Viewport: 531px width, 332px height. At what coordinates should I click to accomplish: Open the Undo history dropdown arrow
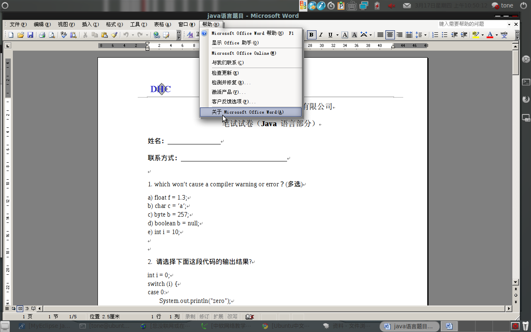pos(133,35)
